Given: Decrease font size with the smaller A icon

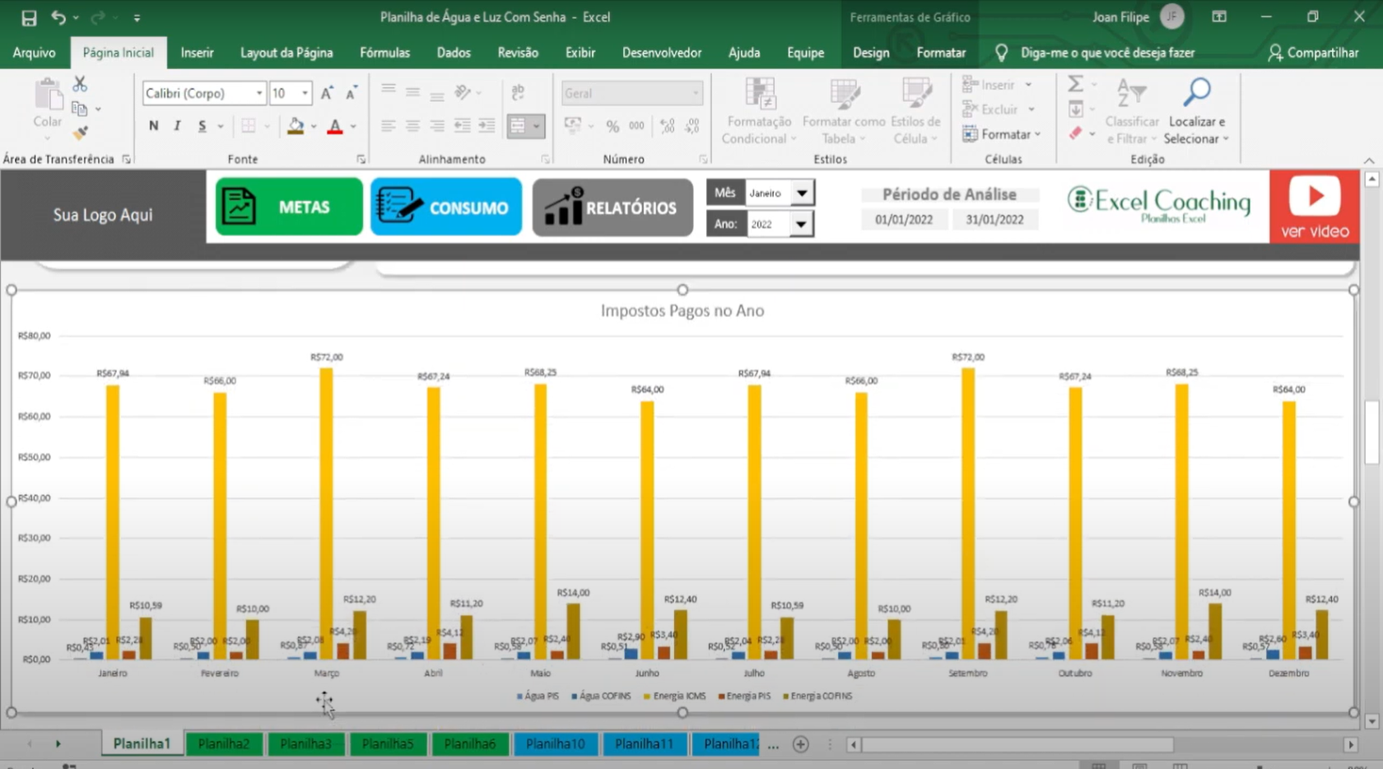Looking at the screenshot, I should 352,93.
